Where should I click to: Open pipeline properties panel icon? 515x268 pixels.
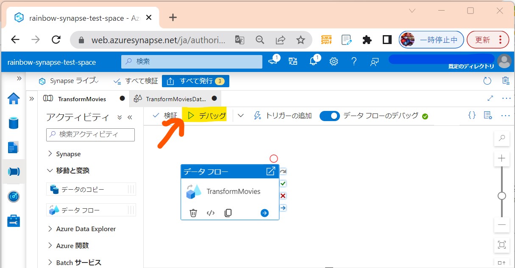(487, 115)
